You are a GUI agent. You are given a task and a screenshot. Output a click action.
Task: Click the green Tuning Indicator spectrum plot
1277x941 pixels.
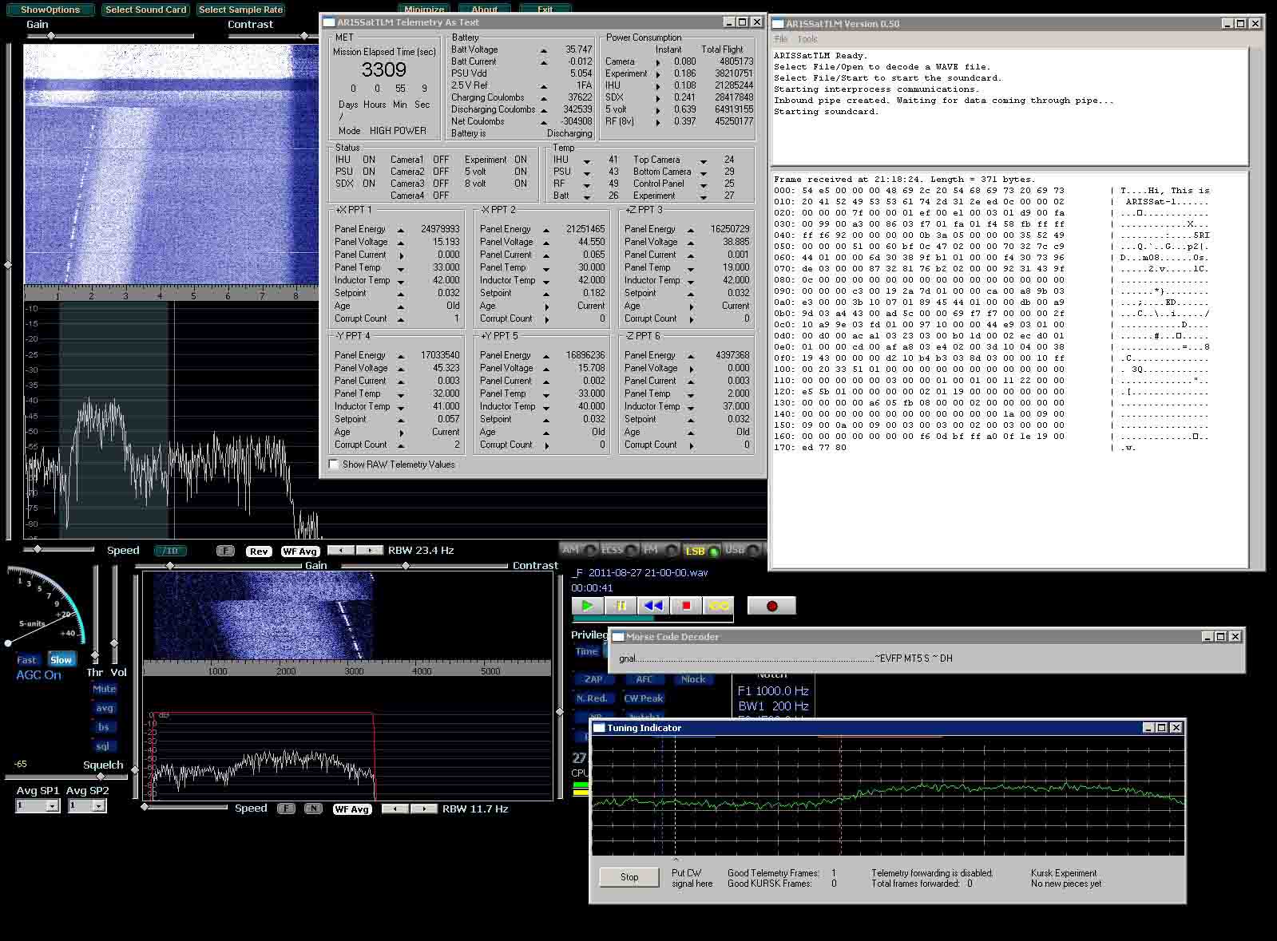pos(887,797)
